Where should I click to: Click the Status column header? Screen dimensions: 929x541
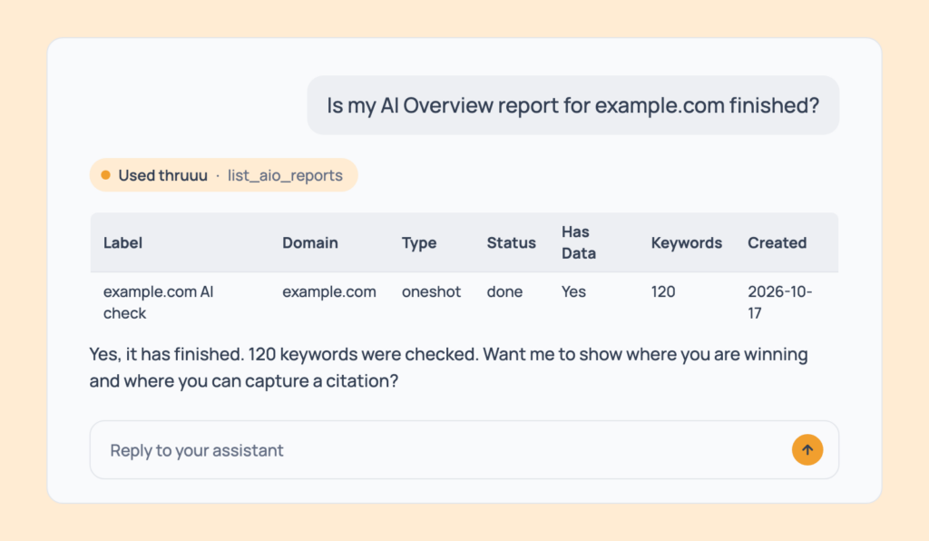[x=512, y=243]
